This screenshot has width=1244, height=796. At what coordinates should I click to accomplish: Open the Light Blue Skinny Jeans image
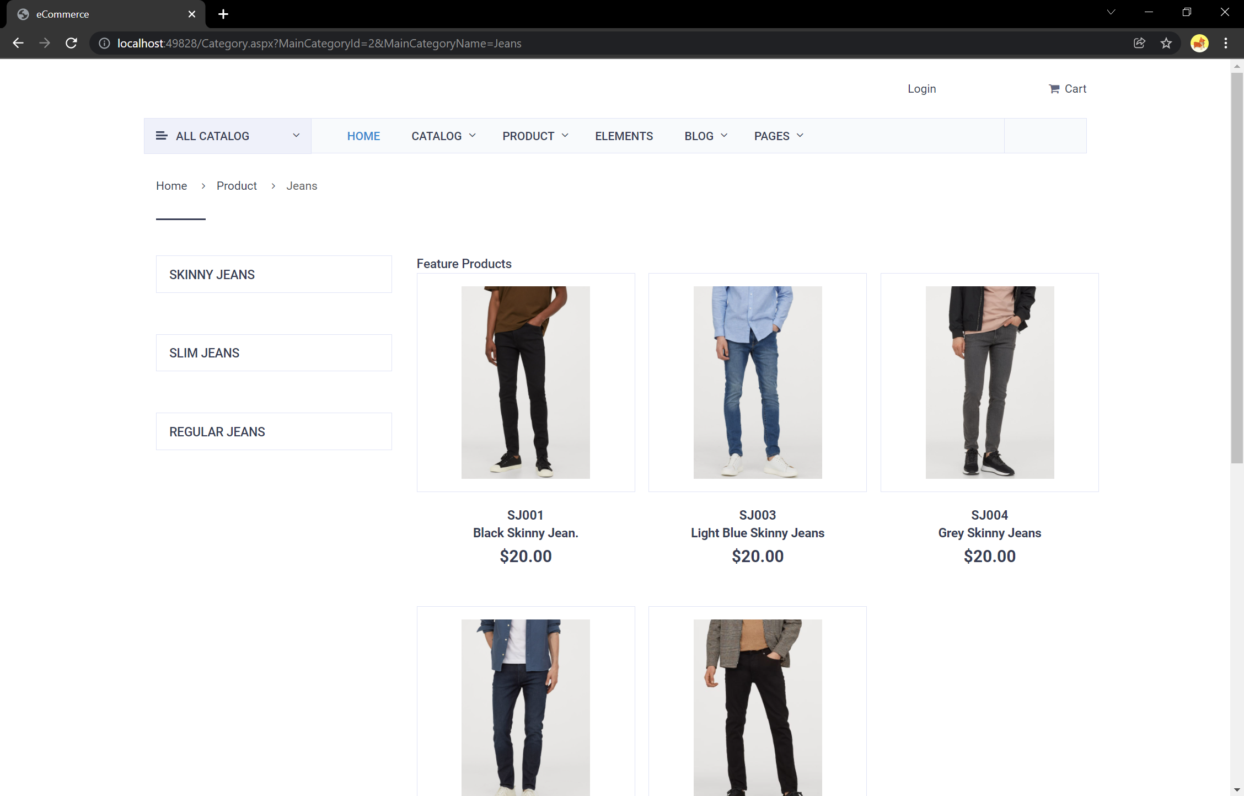tap(758, 382)
